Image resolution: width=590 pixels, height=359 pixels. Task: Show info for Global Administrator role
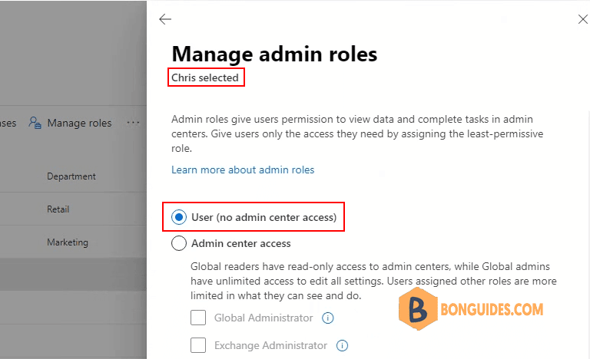point(328,318)
